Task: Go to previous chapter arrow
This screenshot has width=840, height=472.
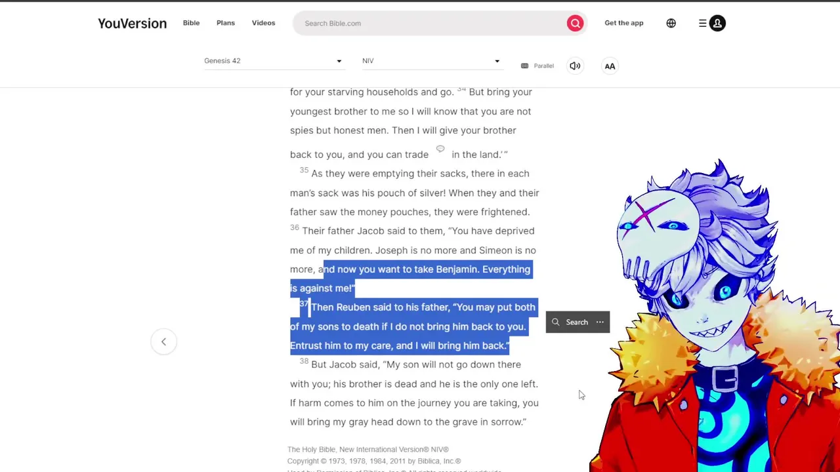Action: point(163,342)
